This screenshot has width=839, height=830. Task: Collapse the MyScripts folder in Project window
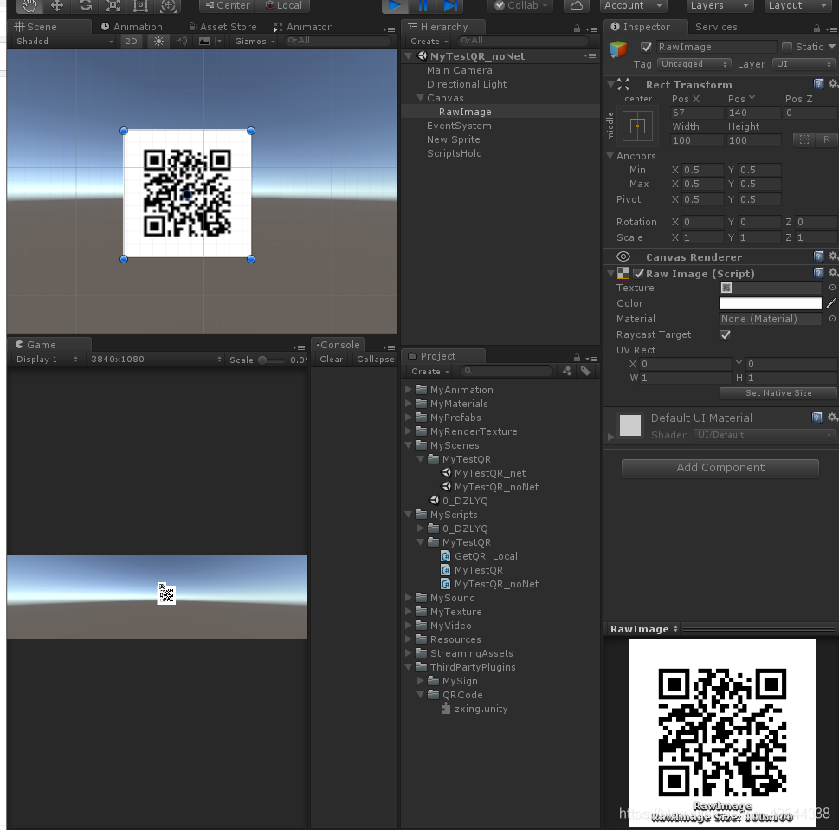[x=408, y=515]
